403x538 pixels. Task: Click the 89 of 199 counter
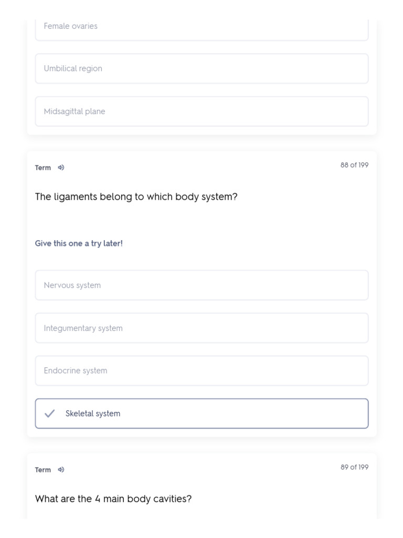point(354,467)
